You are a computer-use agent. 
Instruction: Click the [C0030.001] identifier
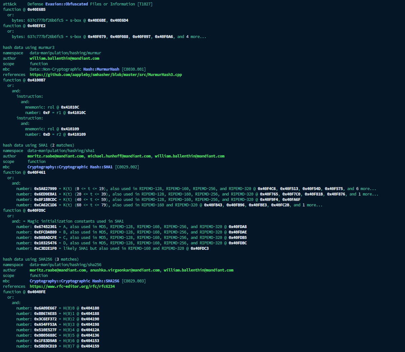tap(134, 69)
